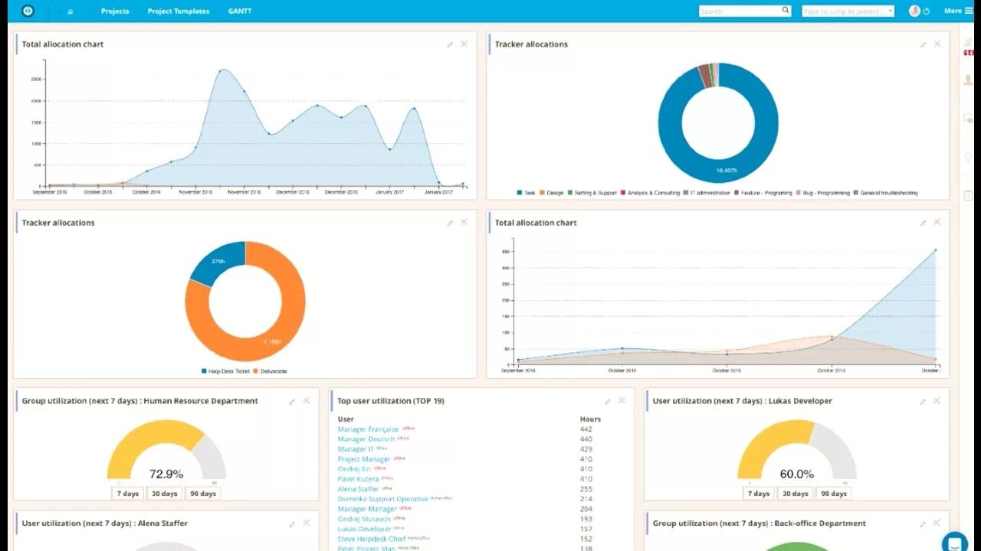
Task: Click the power logout icon
Action: pyautogui.click(x=926, y=11)
